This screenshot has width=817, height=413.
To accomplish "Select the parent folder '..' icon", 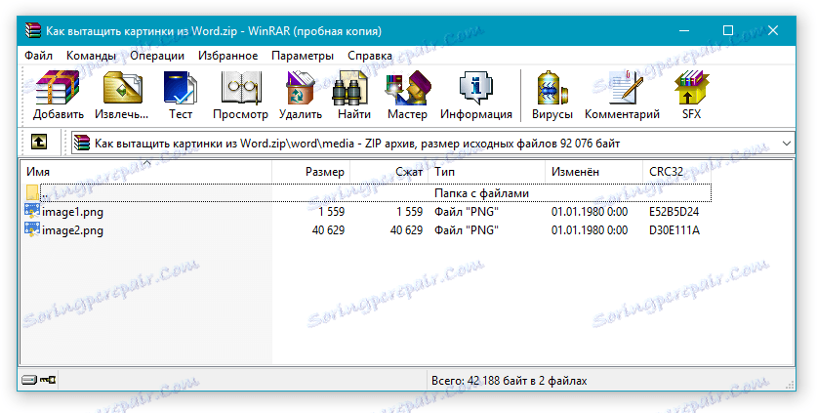I will (32, 193).
